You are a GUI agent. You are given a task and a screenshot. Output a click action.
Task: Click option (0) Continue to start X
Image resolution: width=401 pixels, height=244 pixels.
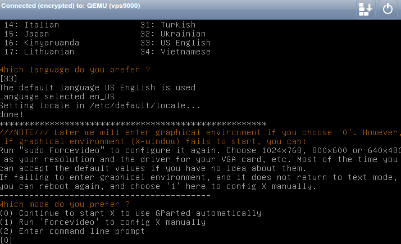tap(130, 213)
